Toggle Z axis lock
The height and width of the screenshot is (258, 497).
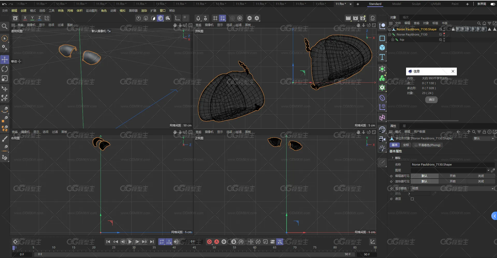tap(39, 18)
